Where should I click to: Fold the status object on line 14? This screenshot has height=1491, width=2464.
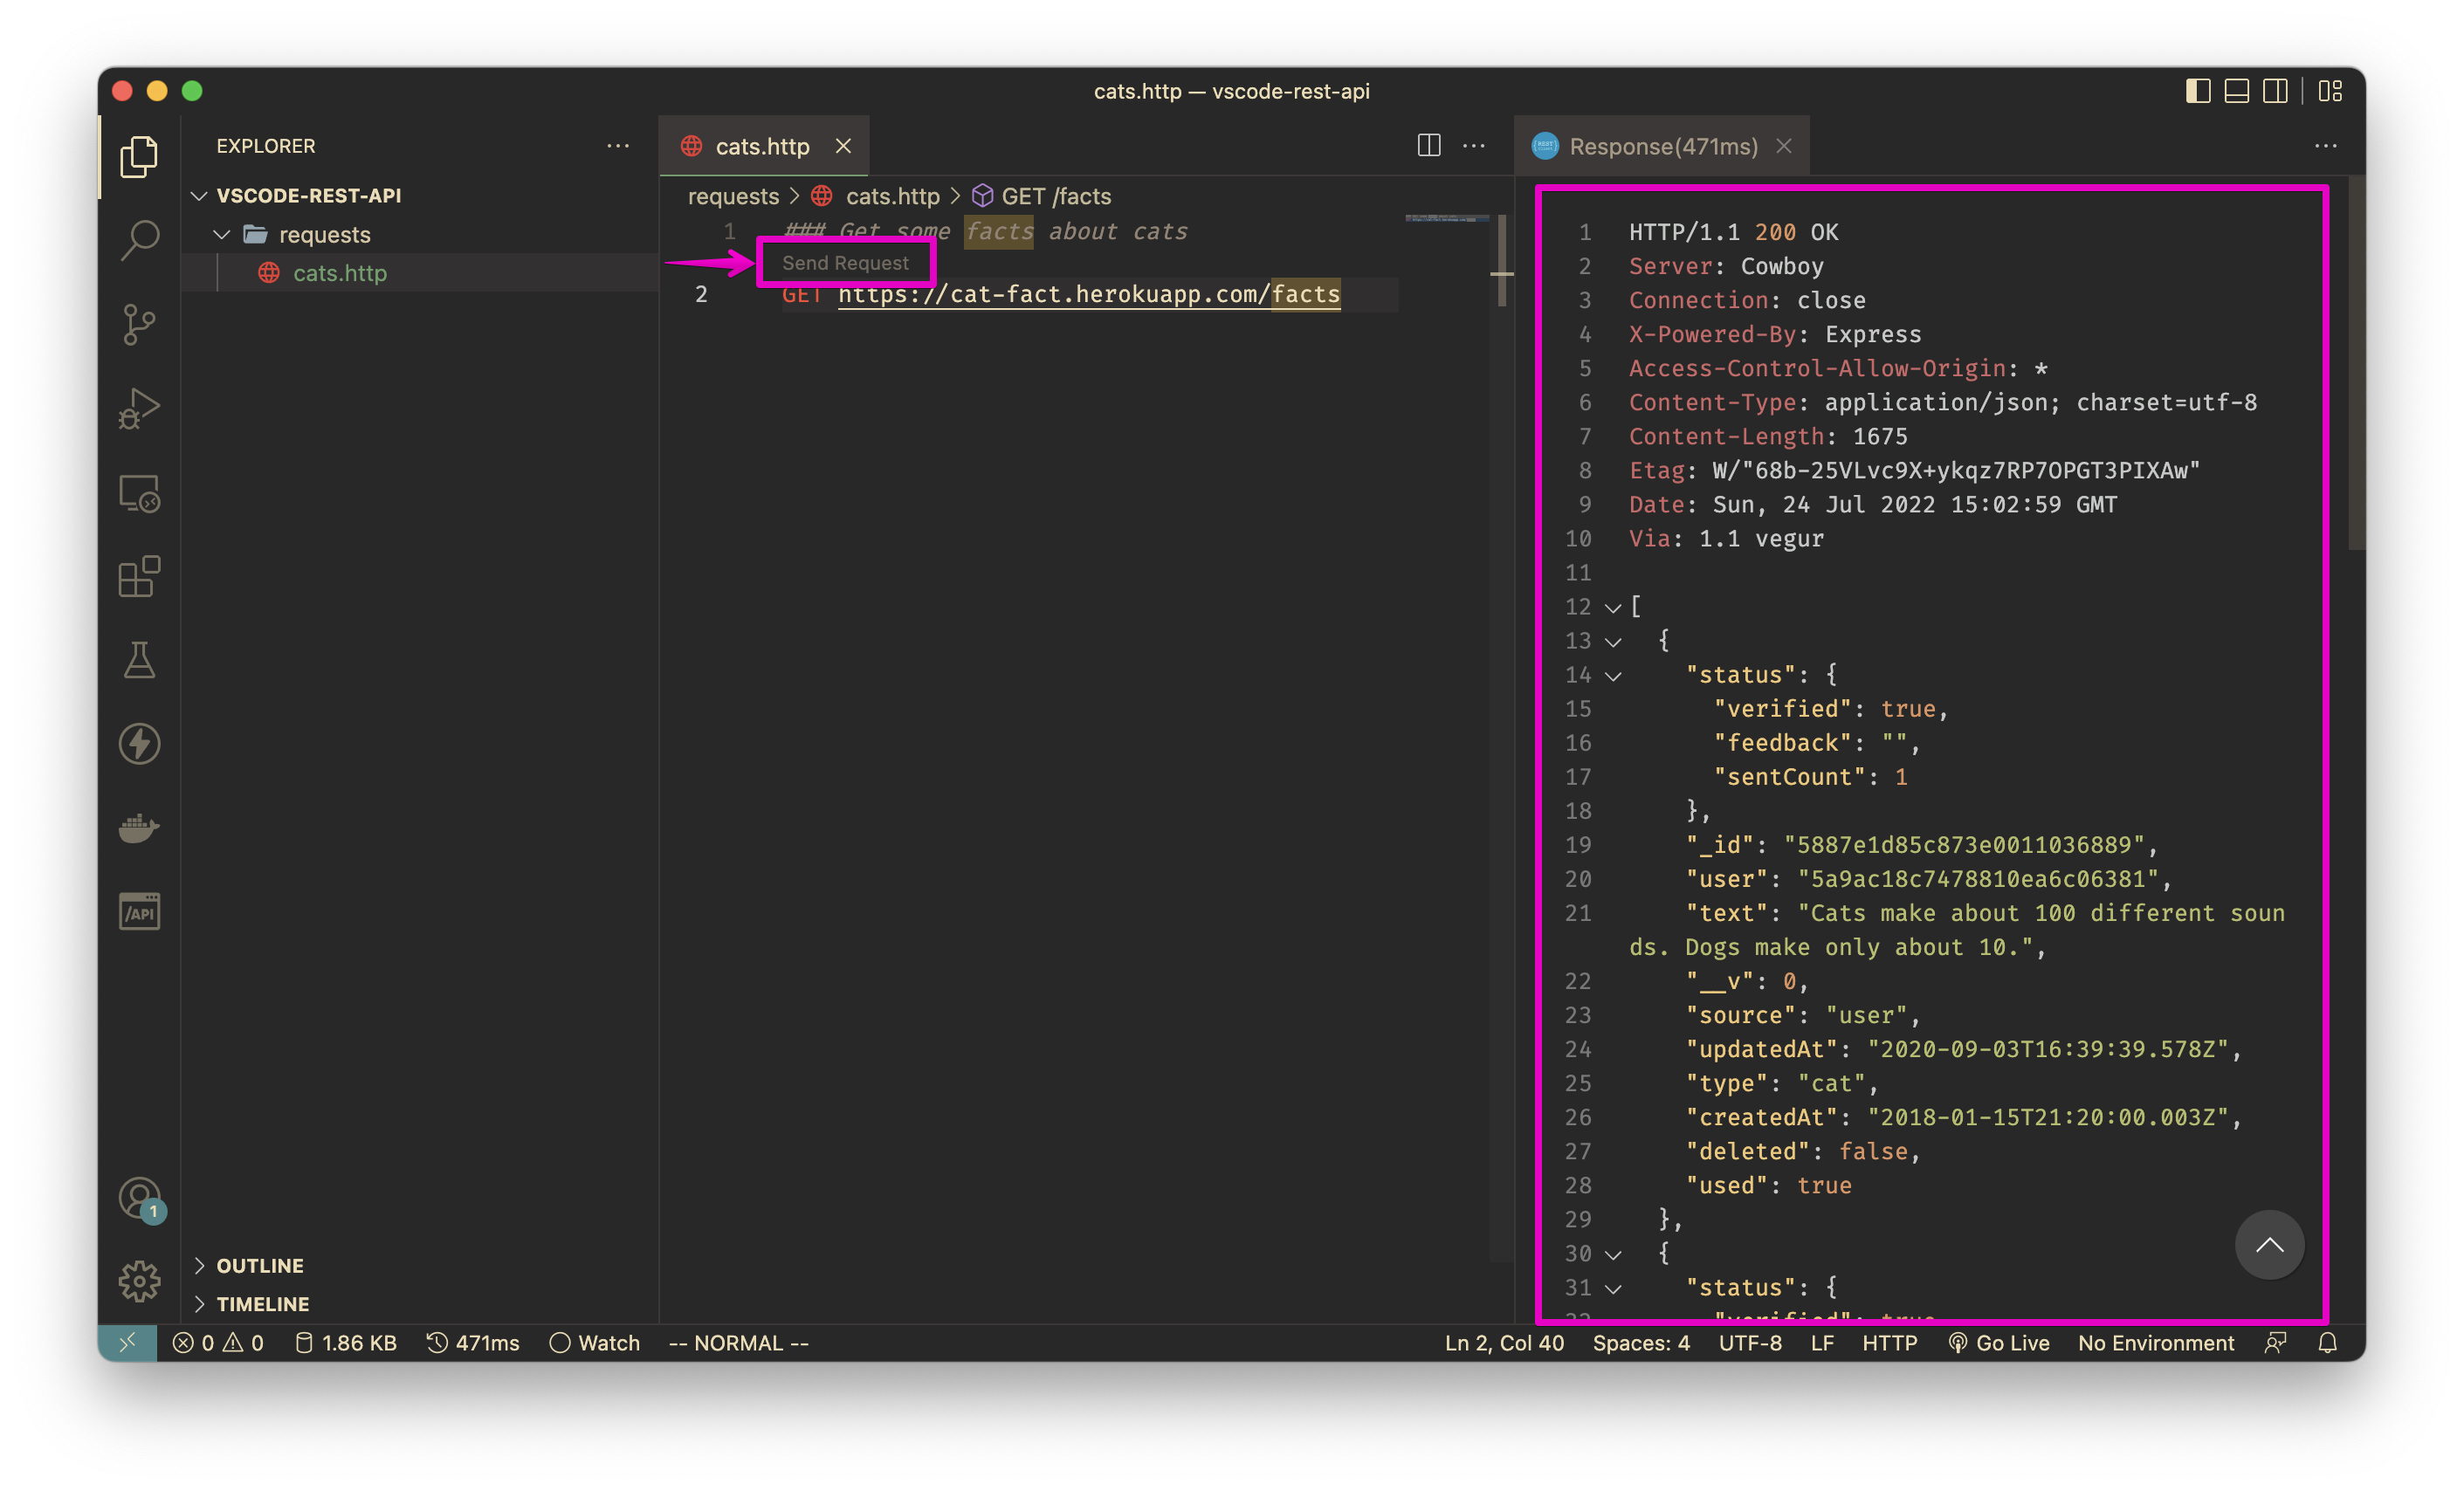[1612, 675]
